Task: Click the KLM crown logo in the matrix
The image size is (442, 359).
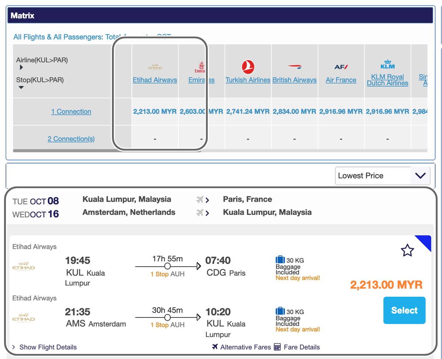Action: coord(387,64)
